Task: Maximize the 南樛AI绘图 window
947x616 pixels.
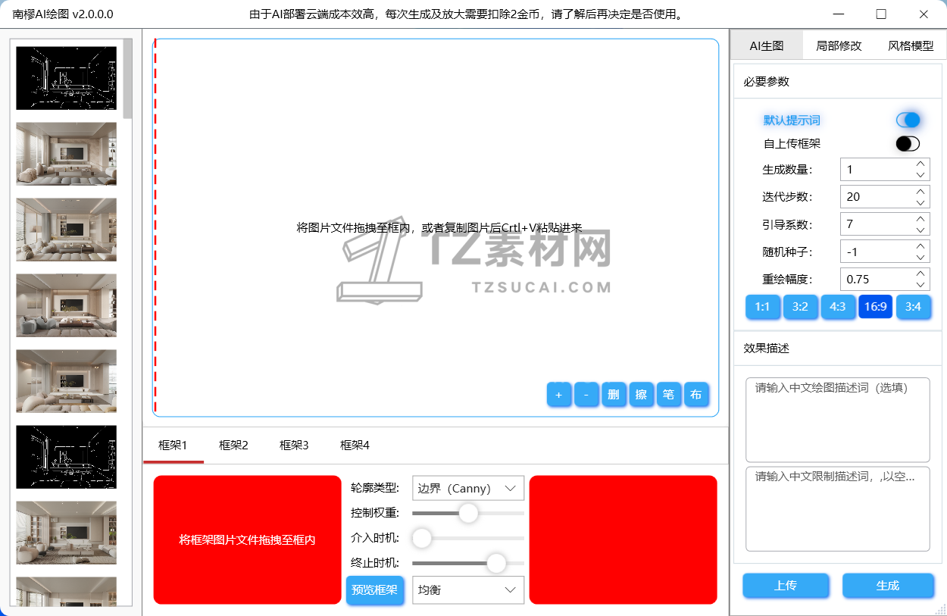Action: coord(881,14)
